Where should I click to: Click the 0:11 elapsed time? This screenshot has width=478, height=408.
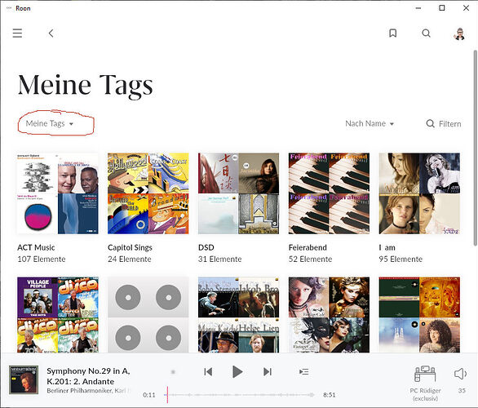tap(149, 395)
